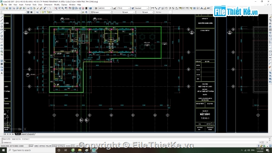The image size is (272, 153).
Task: Select the Match Properties brush icon
Action: (38, 8)
